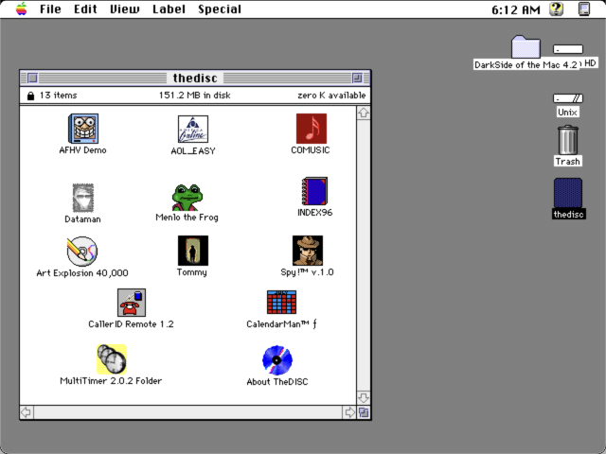Select the Trash can on desktop
Image resolution: width=606 pixels, height=454 pixels.
[568, 140]
